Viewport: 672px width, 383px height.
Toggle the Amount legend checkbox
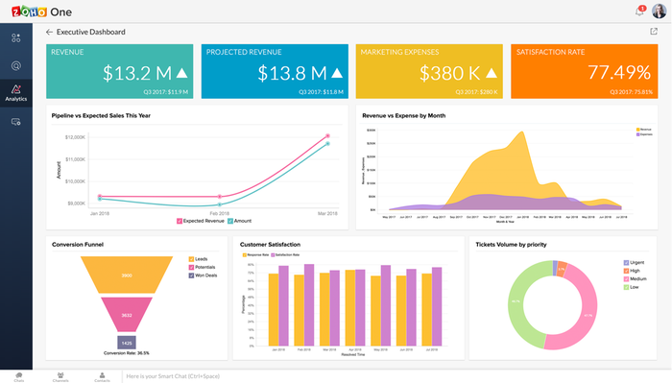[230, 221]
